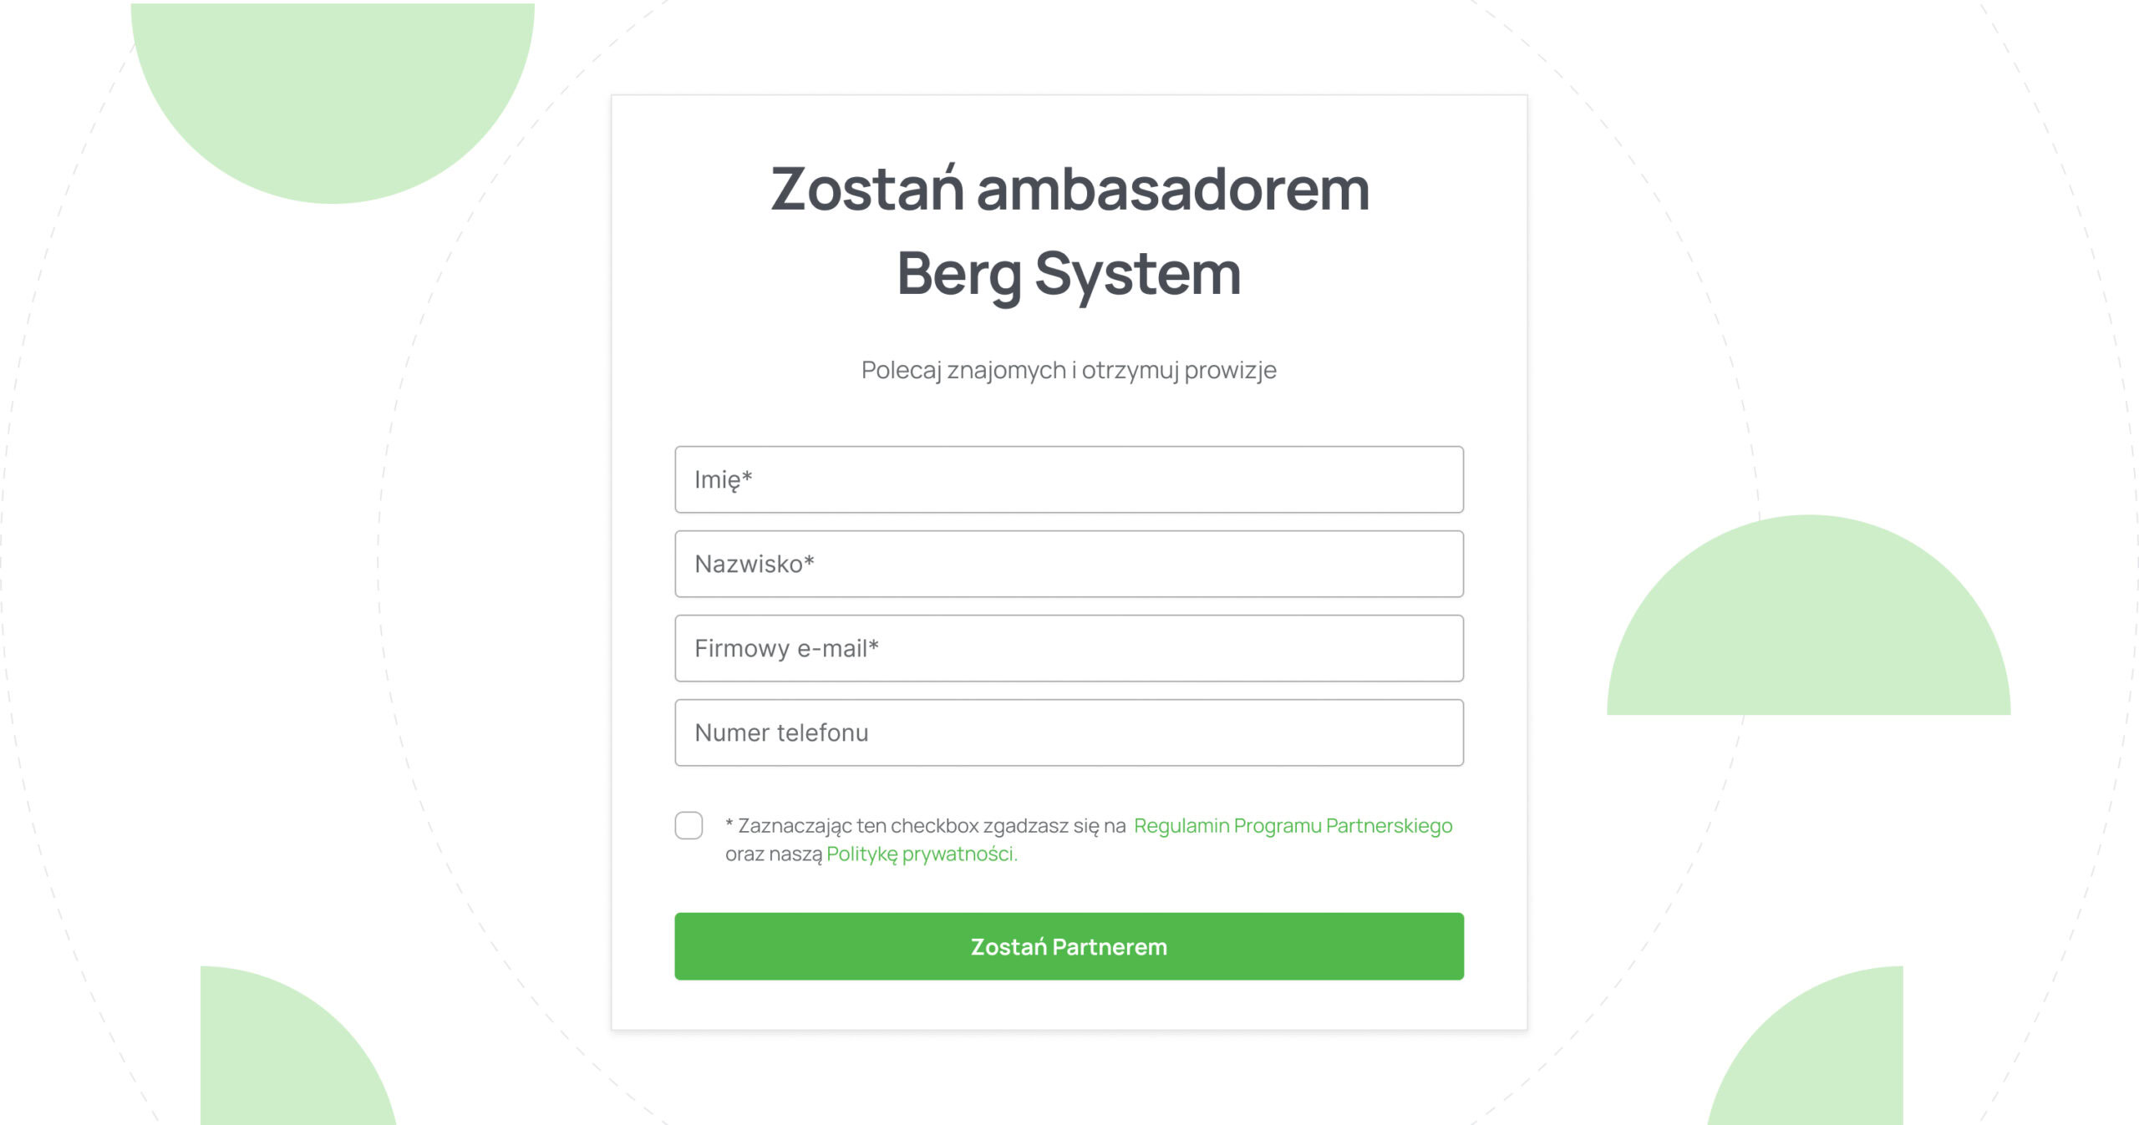Click the asterisk before 'Zaznaczając'
2139x1125 pixels.
point(729,823)
